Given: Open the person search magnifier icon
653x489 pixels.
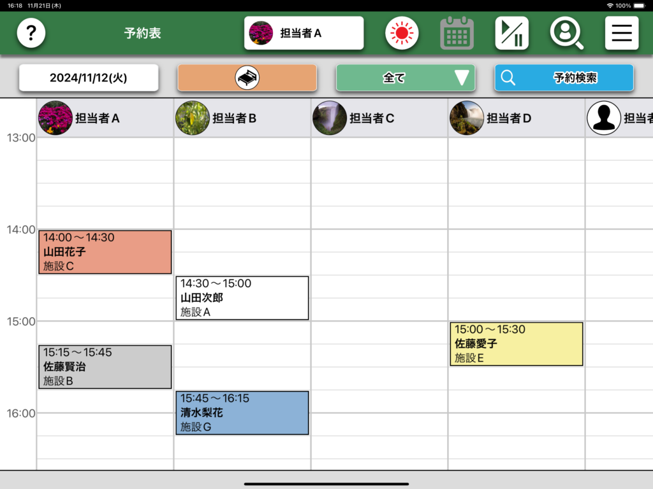Looking at the screenshot, I should pos(566,33).
